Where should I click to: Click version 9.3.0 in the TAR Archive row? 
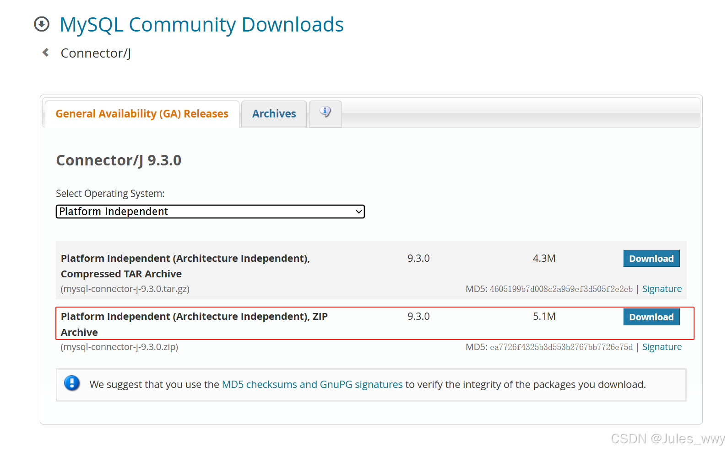point(418,258)
